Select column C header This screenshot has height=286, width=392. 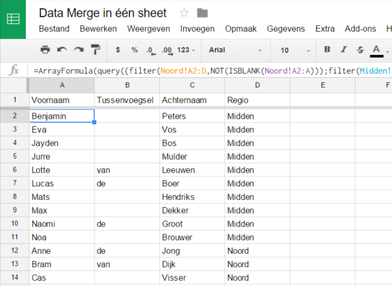192,85
